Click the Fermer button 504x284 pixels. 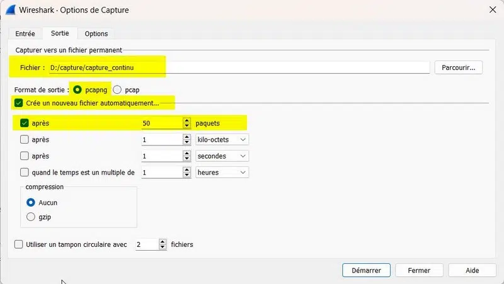(x=419, y=270)
